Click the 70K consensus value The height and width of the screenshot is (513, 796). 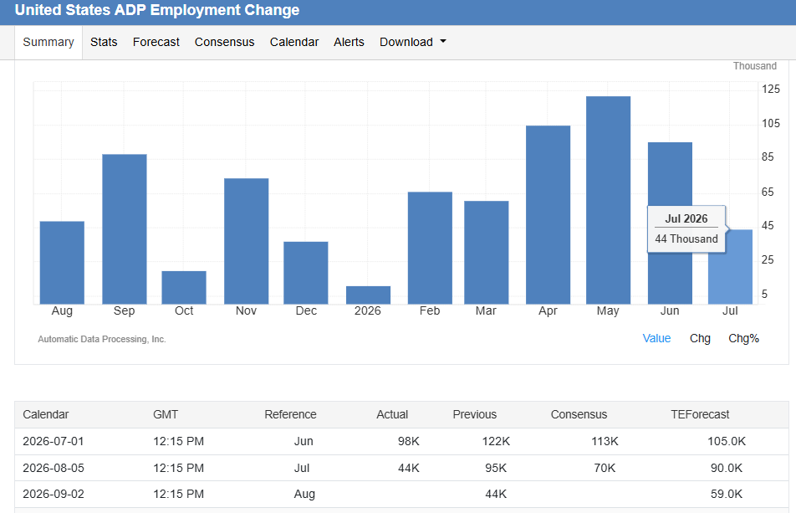[605, 468]
